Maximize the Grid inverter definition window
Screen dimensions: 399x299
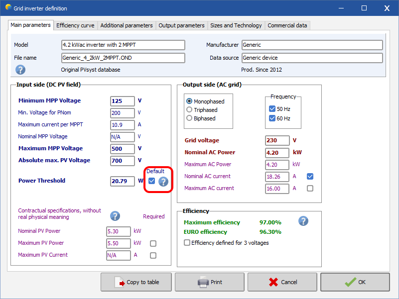[x=364, y=8]
